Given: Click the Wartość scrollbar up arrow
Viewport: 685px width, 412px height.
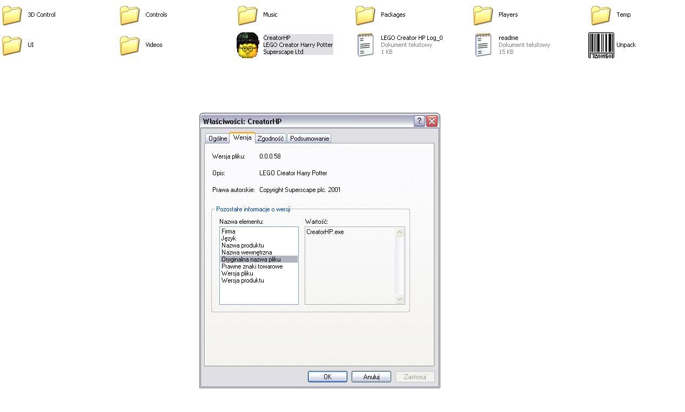Looking at the screenshot, I should (400, 232).
